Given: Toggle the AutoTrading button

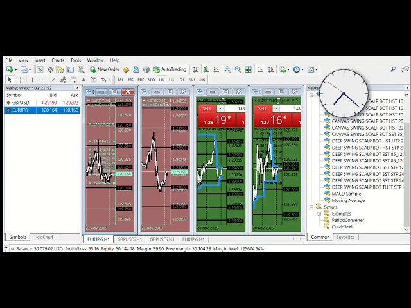Looking at the screenshot, I should 170,69.
